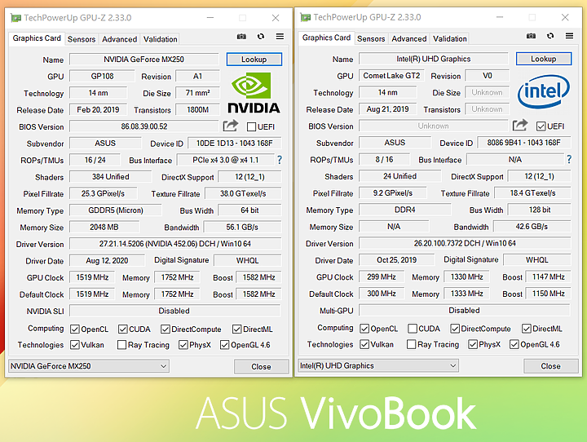
Task: Toggle the CUDA checkbox in the NVIDIA window
Action: pos(123,329)
